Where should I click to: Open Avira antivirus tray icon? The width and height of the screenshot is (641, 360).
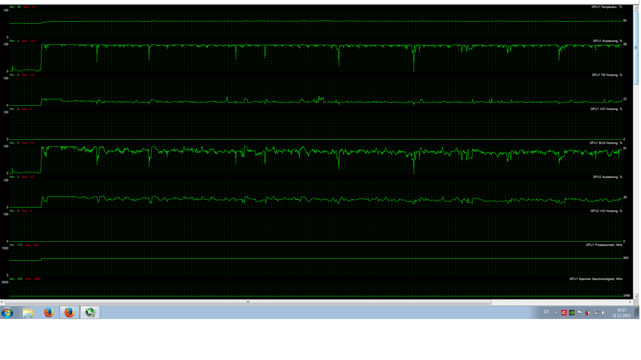pyautogui.click(x=564, y=313)
